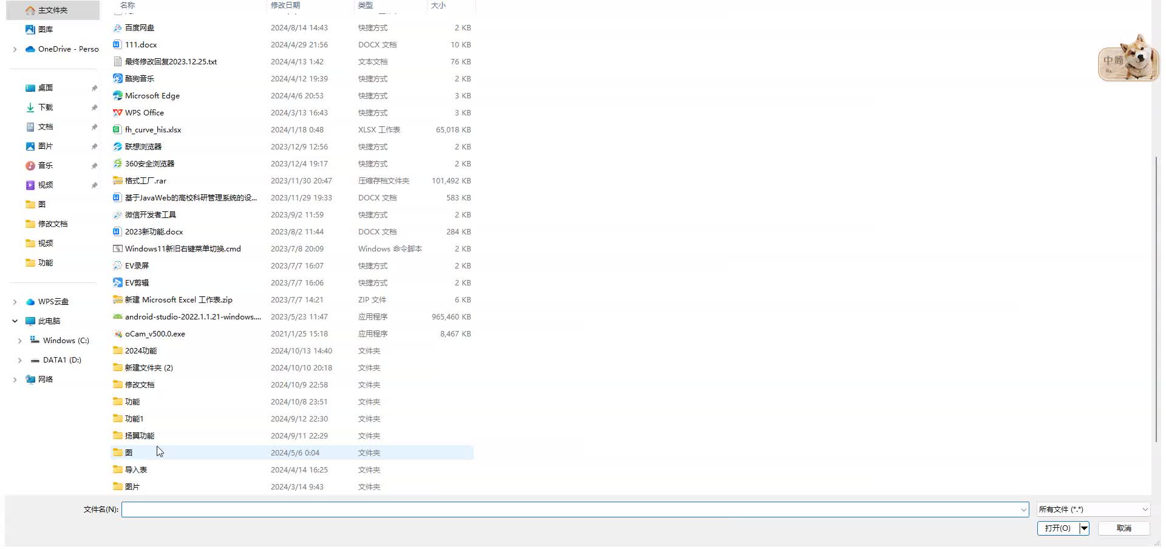Select 最终修改回复2023.12.25.txt file icon
This screenshot has width=1166, height=549.
pyautogui.click(x=118, y=62)
